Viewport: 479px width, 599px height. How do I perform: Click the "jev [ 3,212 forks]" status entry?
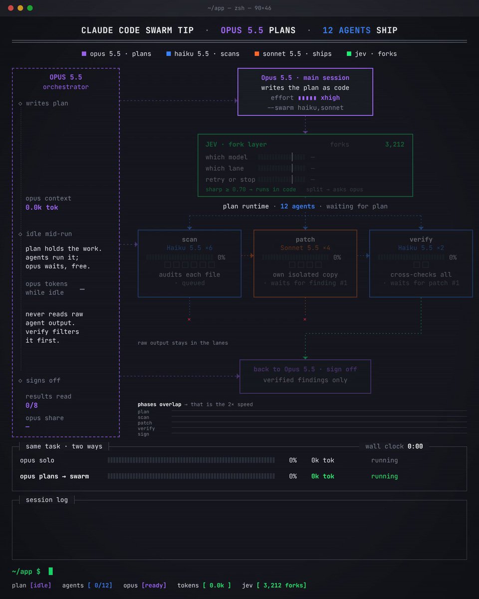pyautogui.click(x=274, y=585)
